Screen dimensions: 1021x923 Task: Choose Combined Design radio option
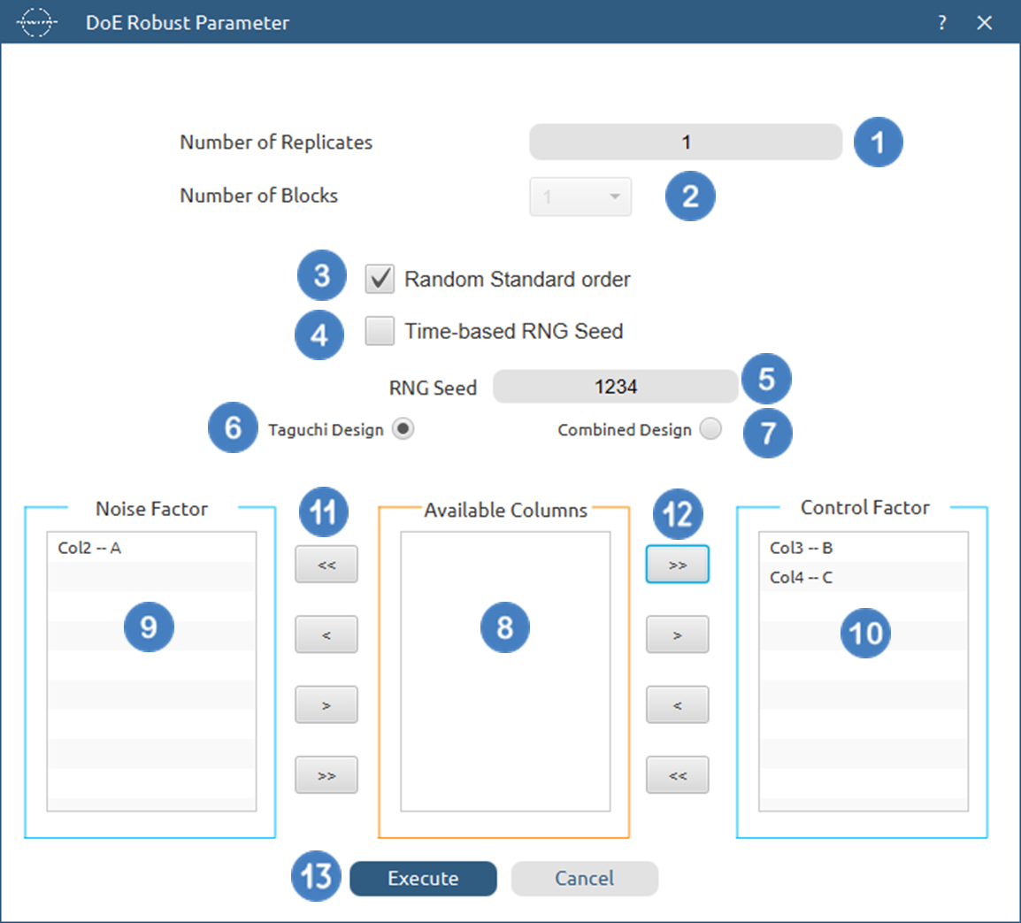tap(710, 429)
